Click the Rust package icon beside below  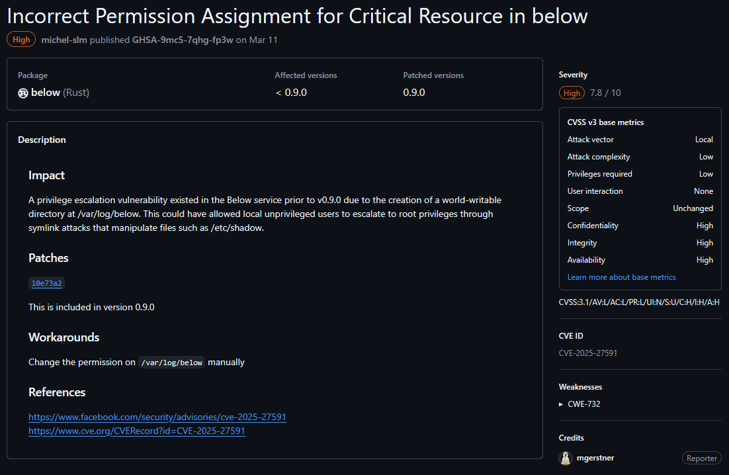(x=23, y=93)
